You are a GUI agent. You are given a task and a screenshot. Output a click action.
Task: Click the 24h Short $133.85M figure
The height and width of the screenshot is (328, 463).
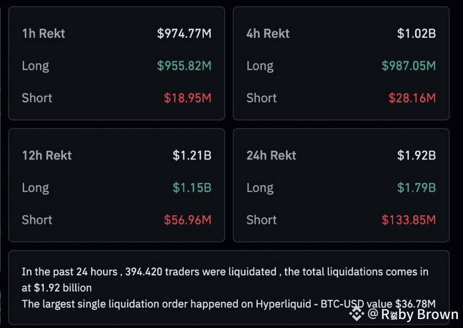coord(409,220)
